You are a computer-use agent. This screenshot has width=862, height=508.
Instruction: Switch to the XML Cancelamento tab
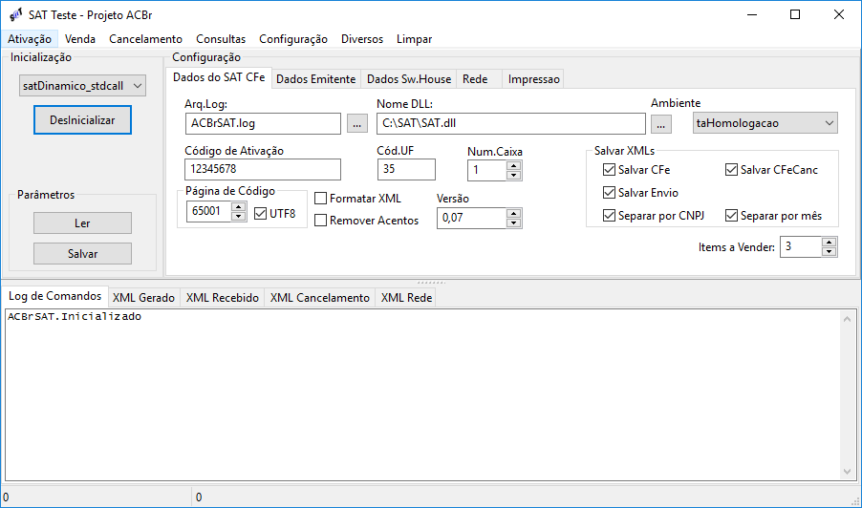(319, 298)
